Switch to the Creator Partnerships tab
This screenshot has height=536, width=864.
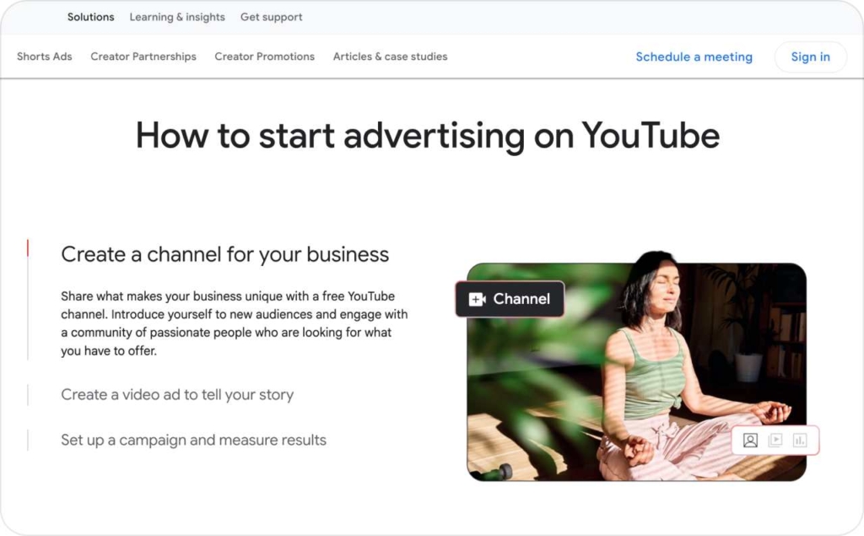tap(143, 57)
